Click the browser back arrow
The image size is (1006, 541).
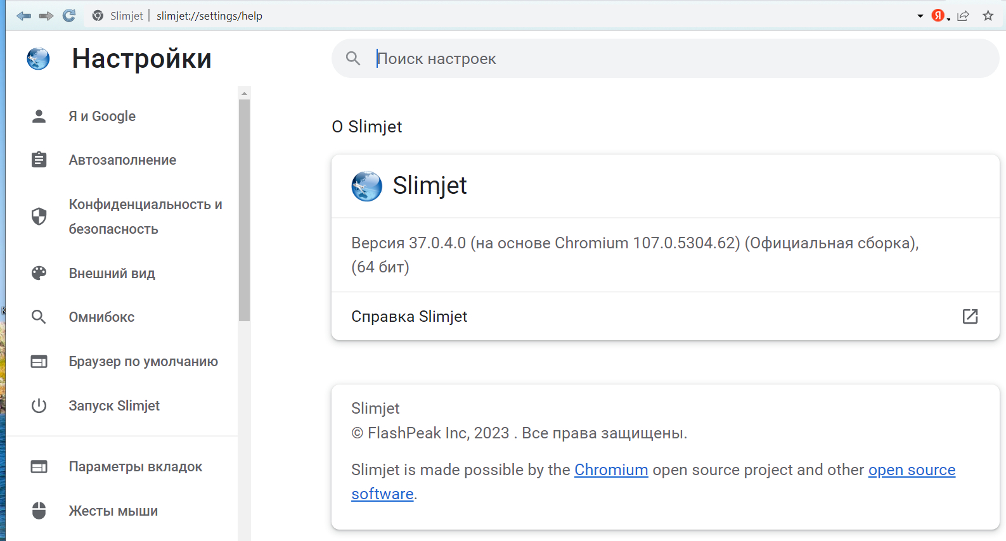(24, 16)
